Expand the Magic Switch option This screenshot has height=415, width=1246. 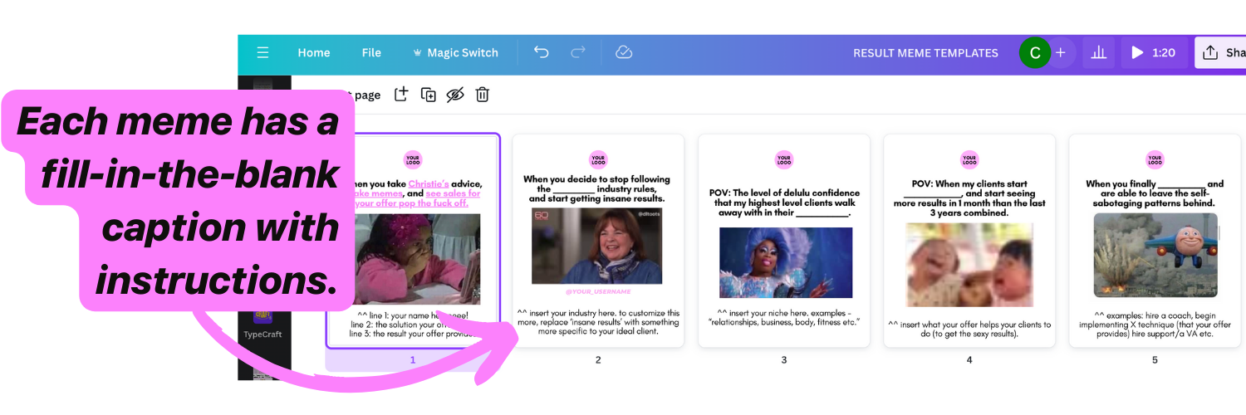455,53
